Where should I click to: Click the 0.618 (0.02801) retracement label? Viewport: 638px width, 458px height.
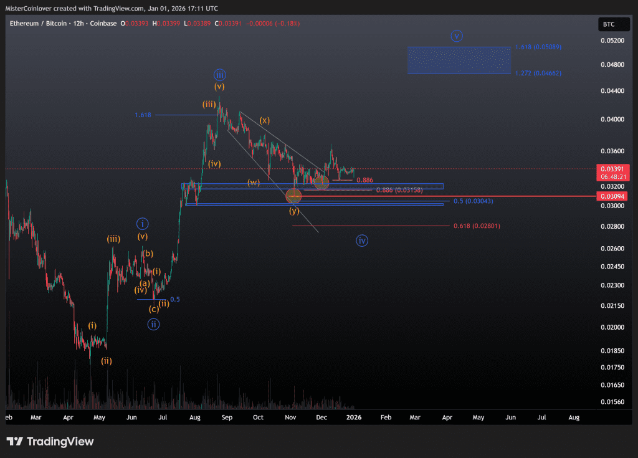pos(477,226)
